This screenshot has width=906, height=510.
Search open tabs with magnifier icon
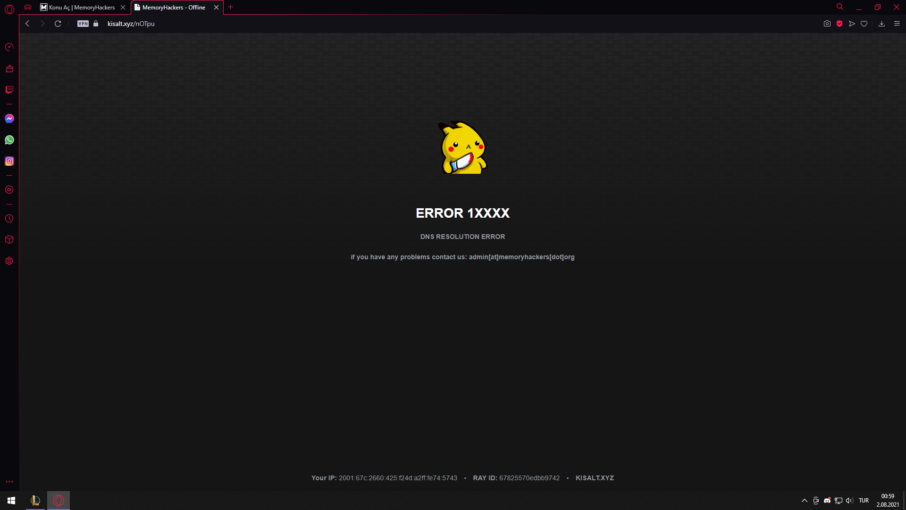(x=840, y=7)
